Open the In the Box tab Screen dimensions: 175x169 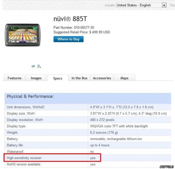[x=79, y=78]
